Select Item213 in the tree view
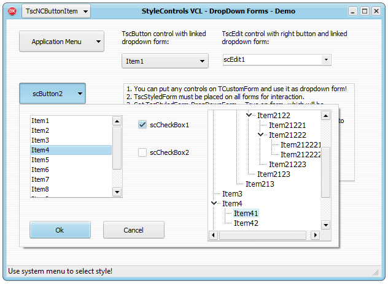The height and width of the screenshot is (284, 388). [x=260, y=184]
